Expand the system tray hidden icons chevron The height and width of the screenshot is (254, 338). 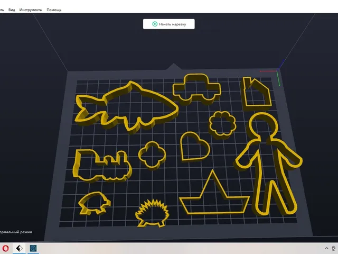[326, 249]
